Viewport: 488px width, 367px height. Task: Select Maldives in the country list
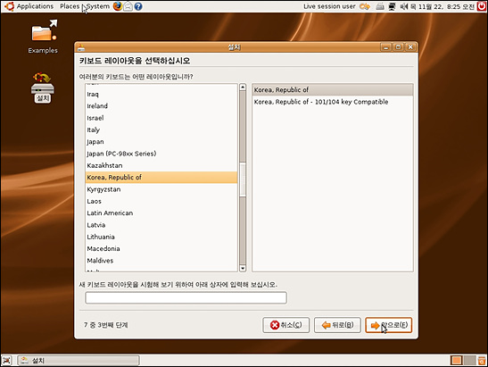tap(161, 261)
